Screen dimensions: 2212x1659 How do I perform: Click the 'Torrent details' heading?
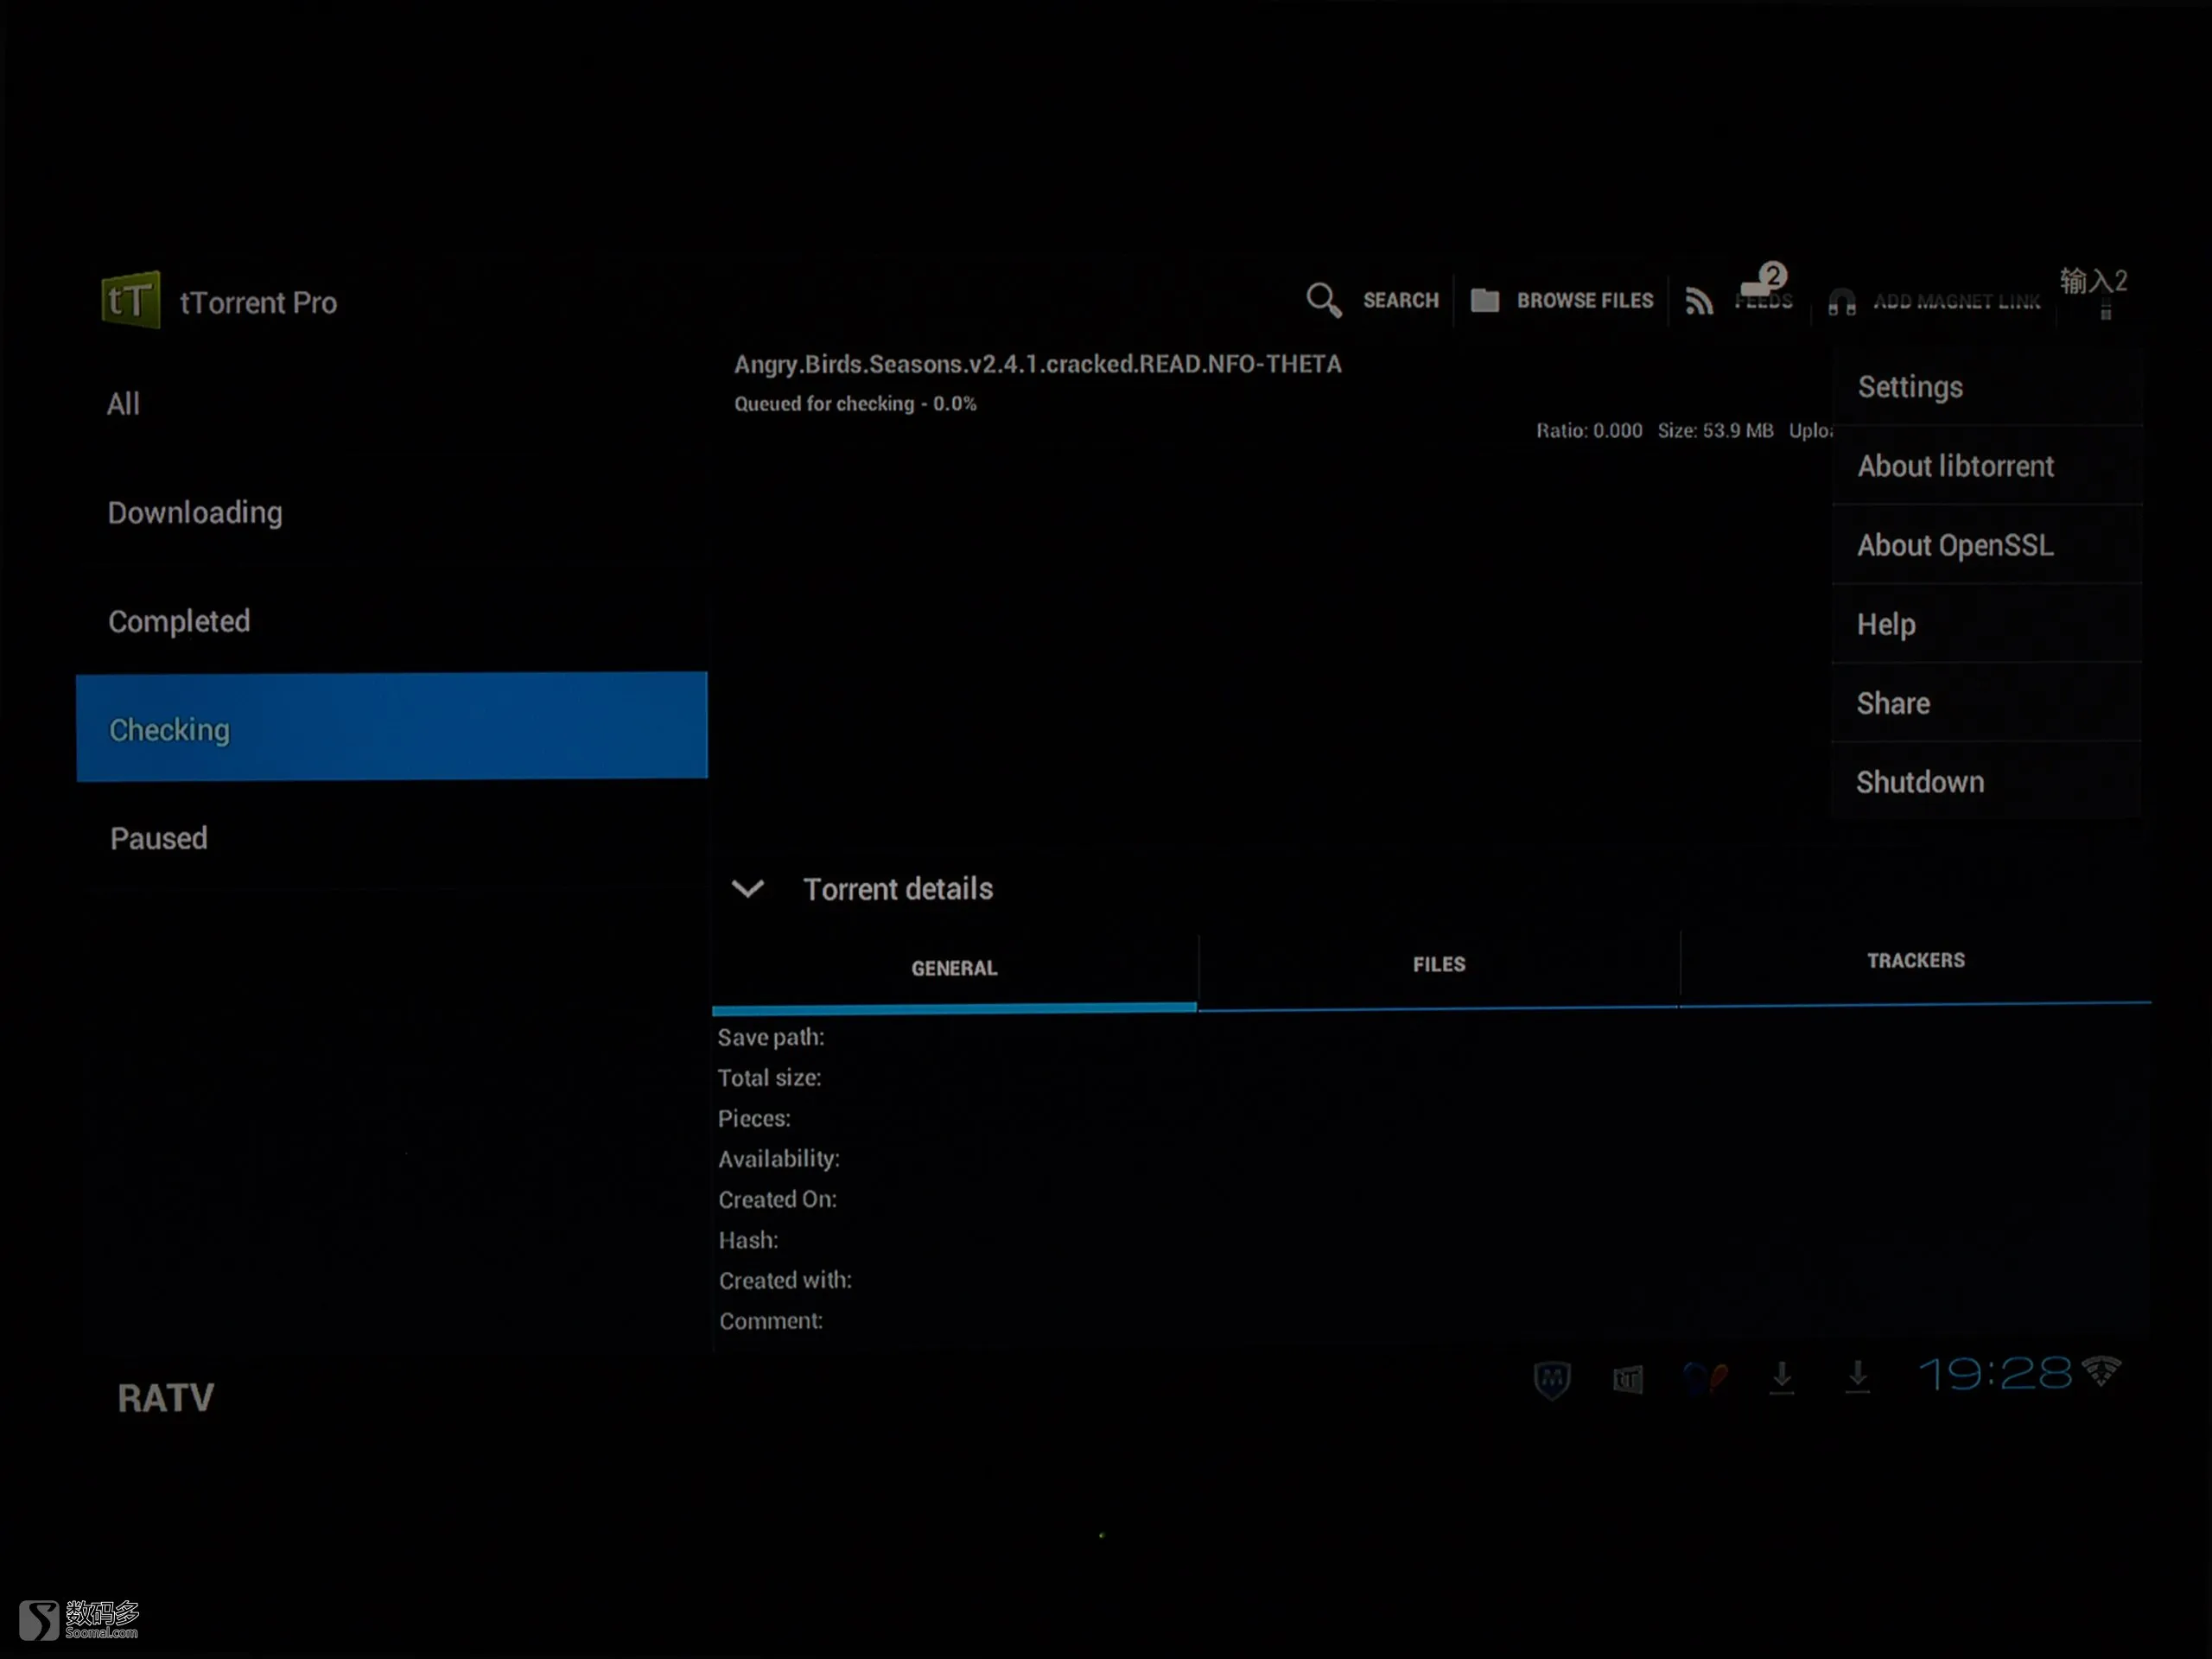pos(898,889)
